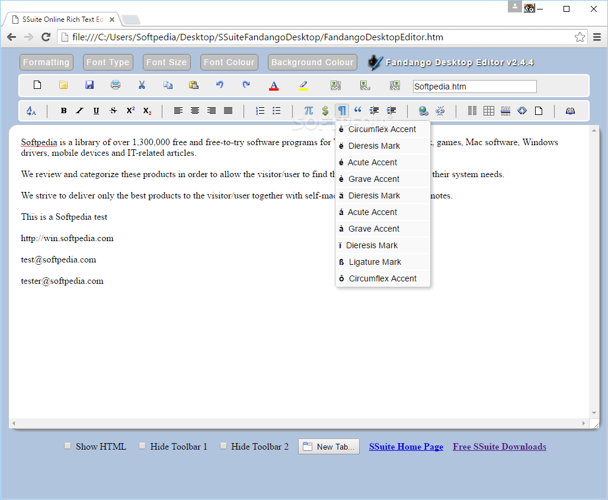
Task: Click the New Tab... button
Action: pyautogui.click(x=329, y=447)
